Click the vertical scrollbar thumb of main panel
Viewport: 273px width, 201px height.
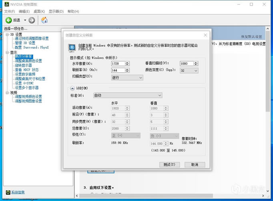click(268, 71)
